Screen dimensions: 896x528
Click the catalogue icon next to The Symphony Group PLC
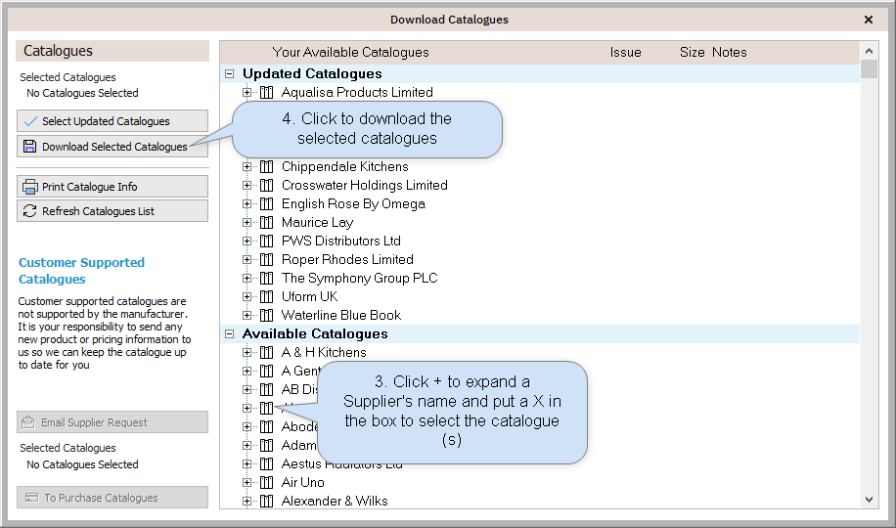click(x=266, y=279)
